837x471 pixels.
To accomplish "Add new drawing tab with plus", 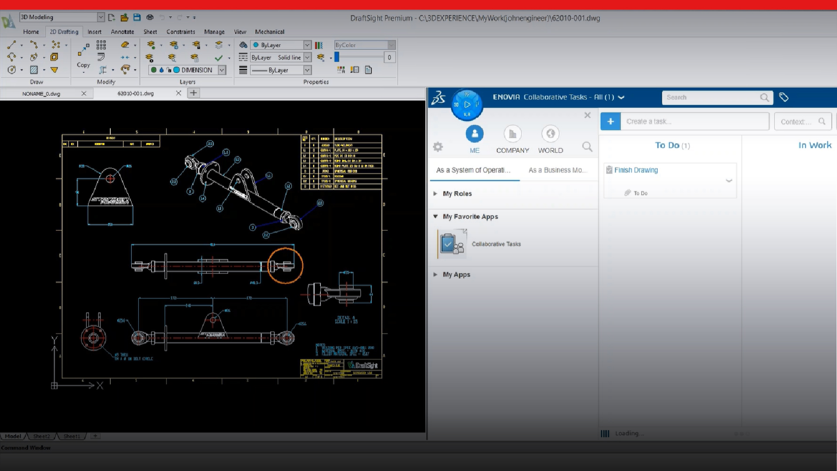I will pos(194,93).
